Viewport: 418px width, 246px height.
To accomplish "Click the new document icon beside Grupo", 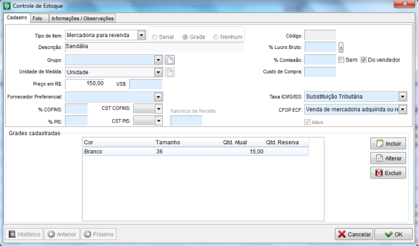I will [170, 60].
